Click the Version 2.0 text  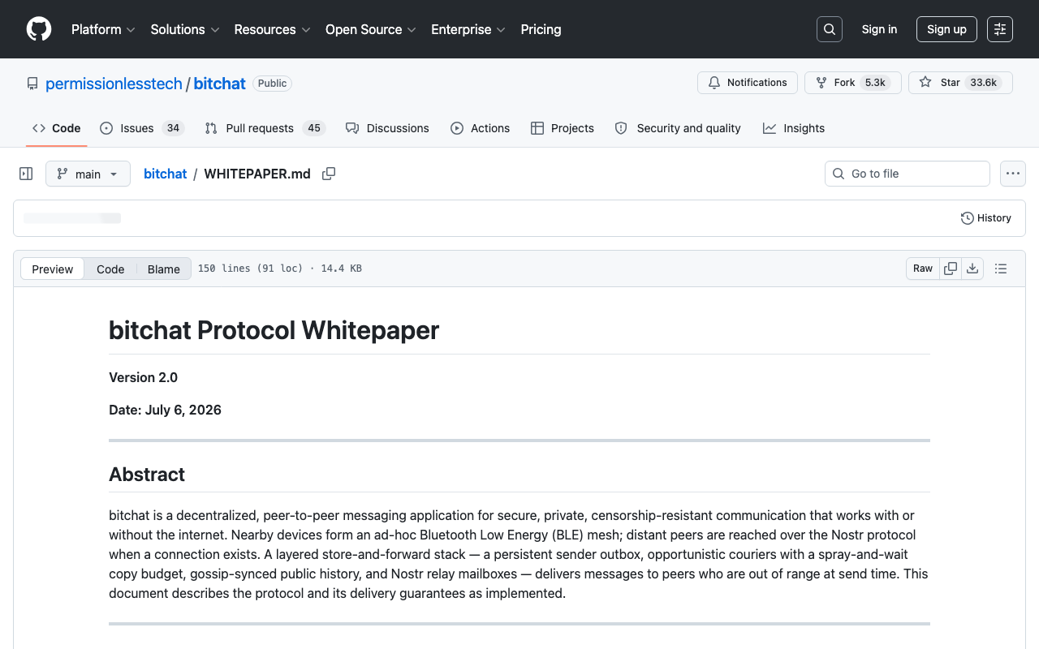143,377
